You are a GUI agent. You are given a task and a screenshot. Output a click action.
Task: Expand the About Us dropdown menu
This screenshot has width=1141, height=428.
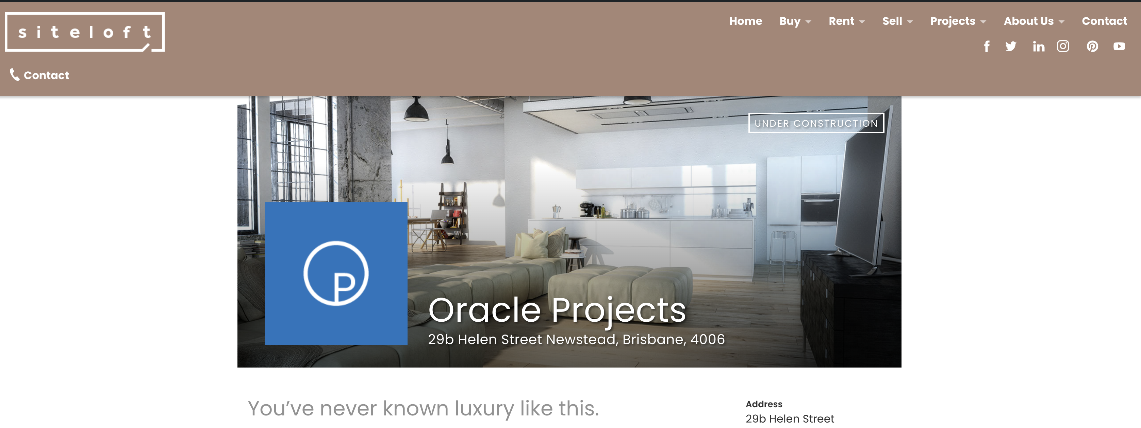coord(1034,21)
